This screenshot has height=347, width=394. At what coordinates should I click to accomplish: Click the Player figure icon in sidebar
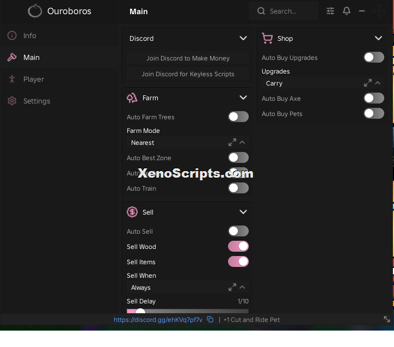point(12,79)
